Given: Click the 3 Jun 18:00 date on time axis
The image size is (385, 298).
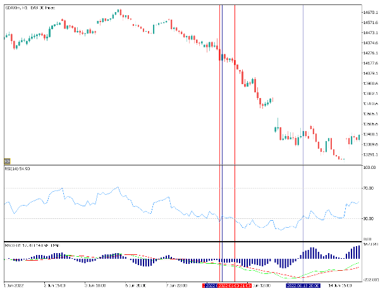Looking at the screenshot, I should point(95,286).
